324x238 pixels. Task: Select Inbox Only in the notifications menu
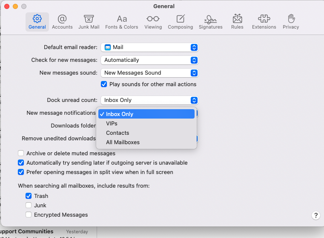click(146, 114)
